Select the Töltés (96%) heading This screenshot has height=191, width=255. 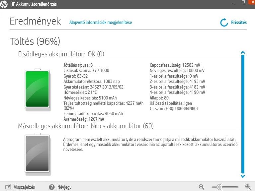tap(35, 41)
